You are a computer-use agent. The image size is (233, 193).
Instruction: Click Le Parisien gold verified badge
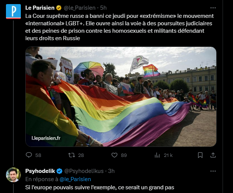point(59,8)
